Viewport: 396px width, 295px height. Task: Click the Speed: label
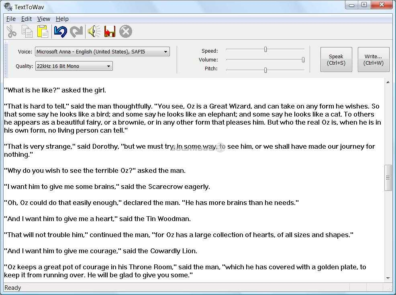pos(210,51)
